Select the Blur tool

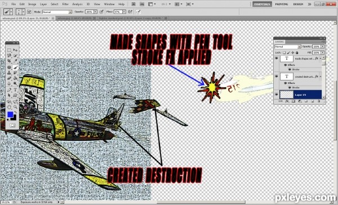[x=9, y=83]
